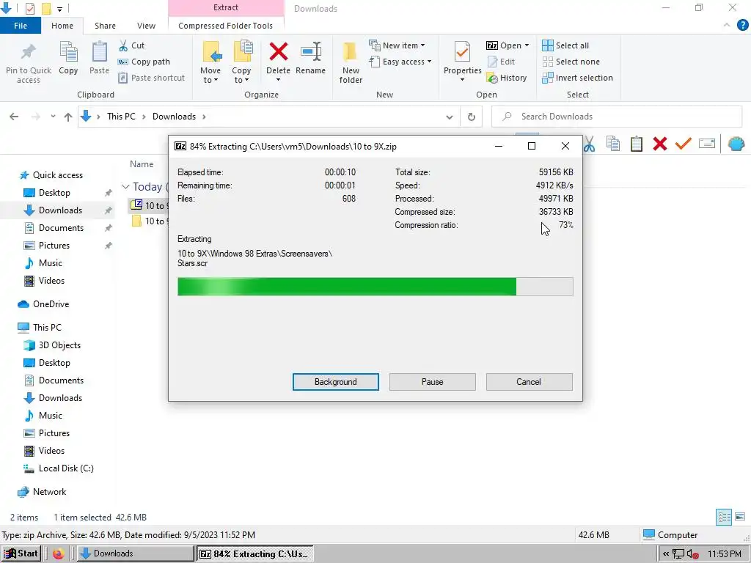Click the green extraction progress bar
Viewport: 751px width, 563px height.
tap(375, 287)
